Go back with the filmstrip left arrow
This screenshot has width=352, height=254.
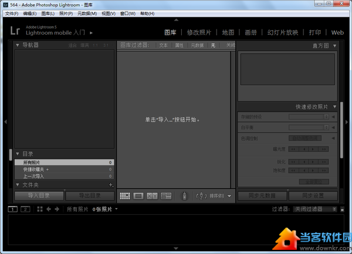click(49, 209)
